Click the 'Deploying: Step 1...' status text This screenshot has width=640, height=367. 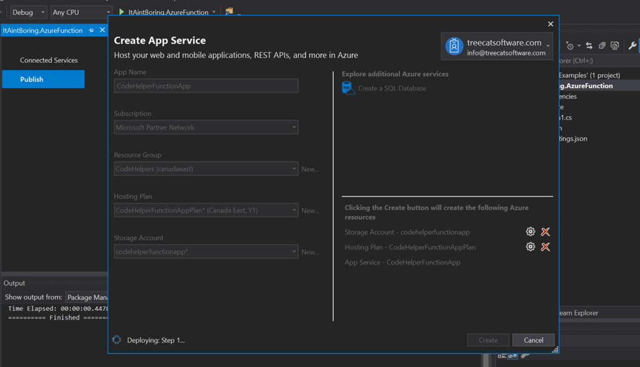tap(156, 340)
